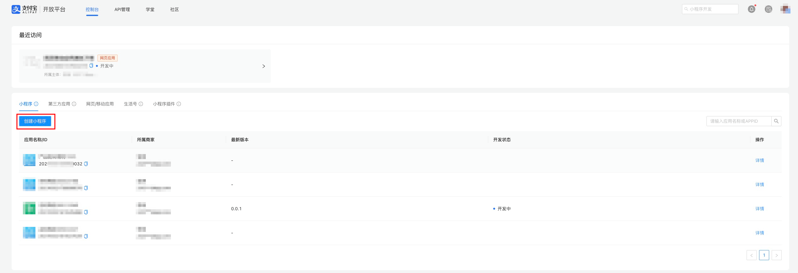This screenshot has width=798, height=273.
Task: Go to the next page of results
Action: pyautogui.click(x=777, y=255)
